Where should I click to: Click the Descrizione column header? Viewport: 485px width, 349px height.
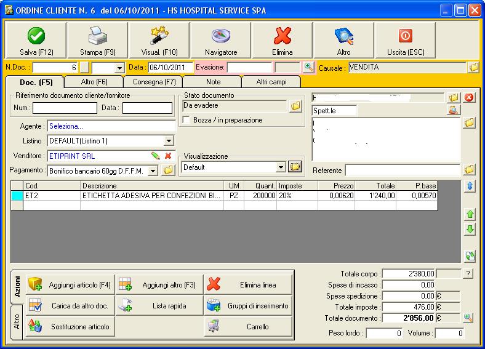tap(152, 186)
